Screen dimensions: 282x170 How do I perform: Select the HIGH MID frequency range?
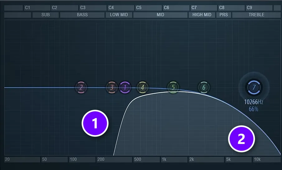pyautogui.click(x=202, y=15)
